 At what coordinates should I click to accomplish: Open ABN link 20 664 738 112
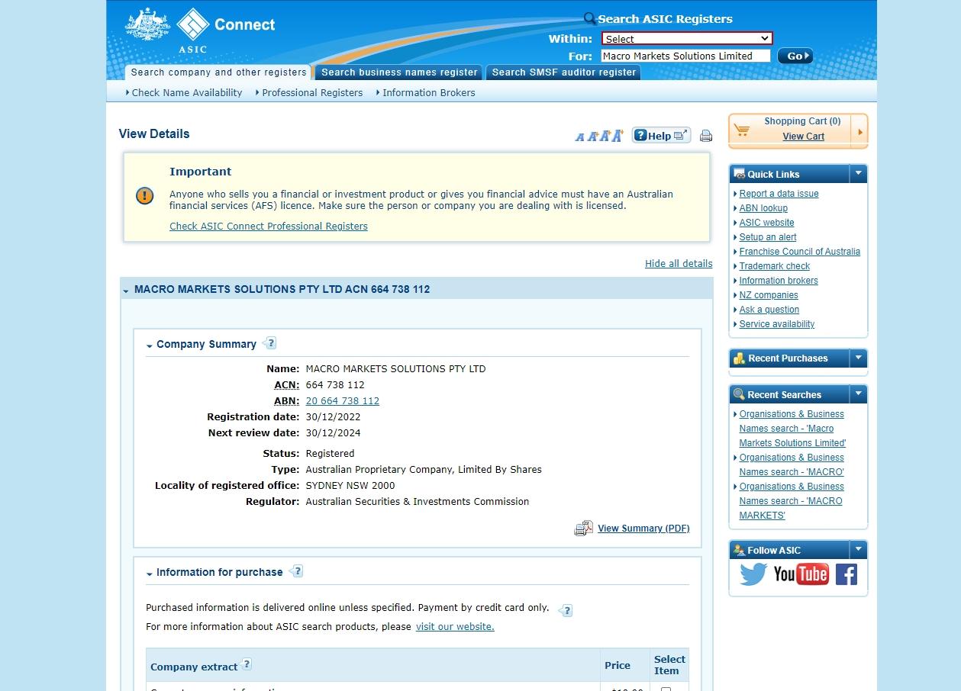[343, 400]
